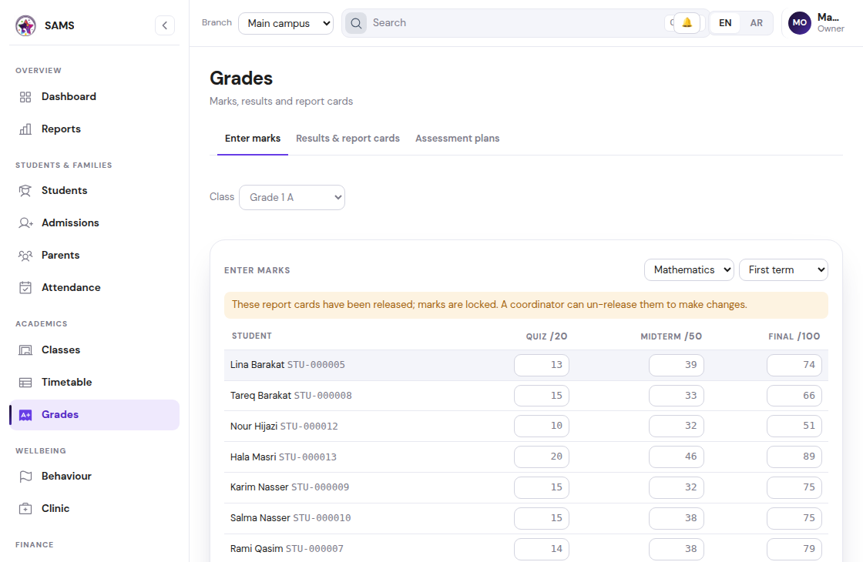Open Attendance via the calendar check icon

tap(25, 288)
